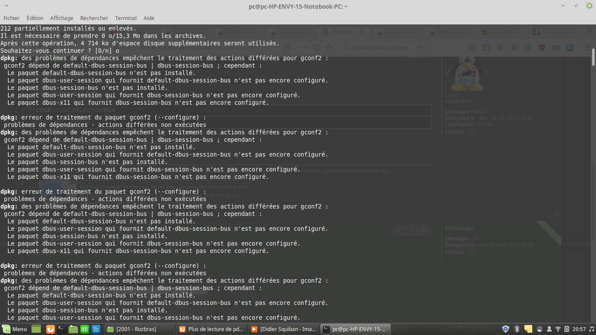Expand the window menu chevron in title bar
Image resolution: width=596 pixels, height=335 pixels.
(x=6, y=6)
